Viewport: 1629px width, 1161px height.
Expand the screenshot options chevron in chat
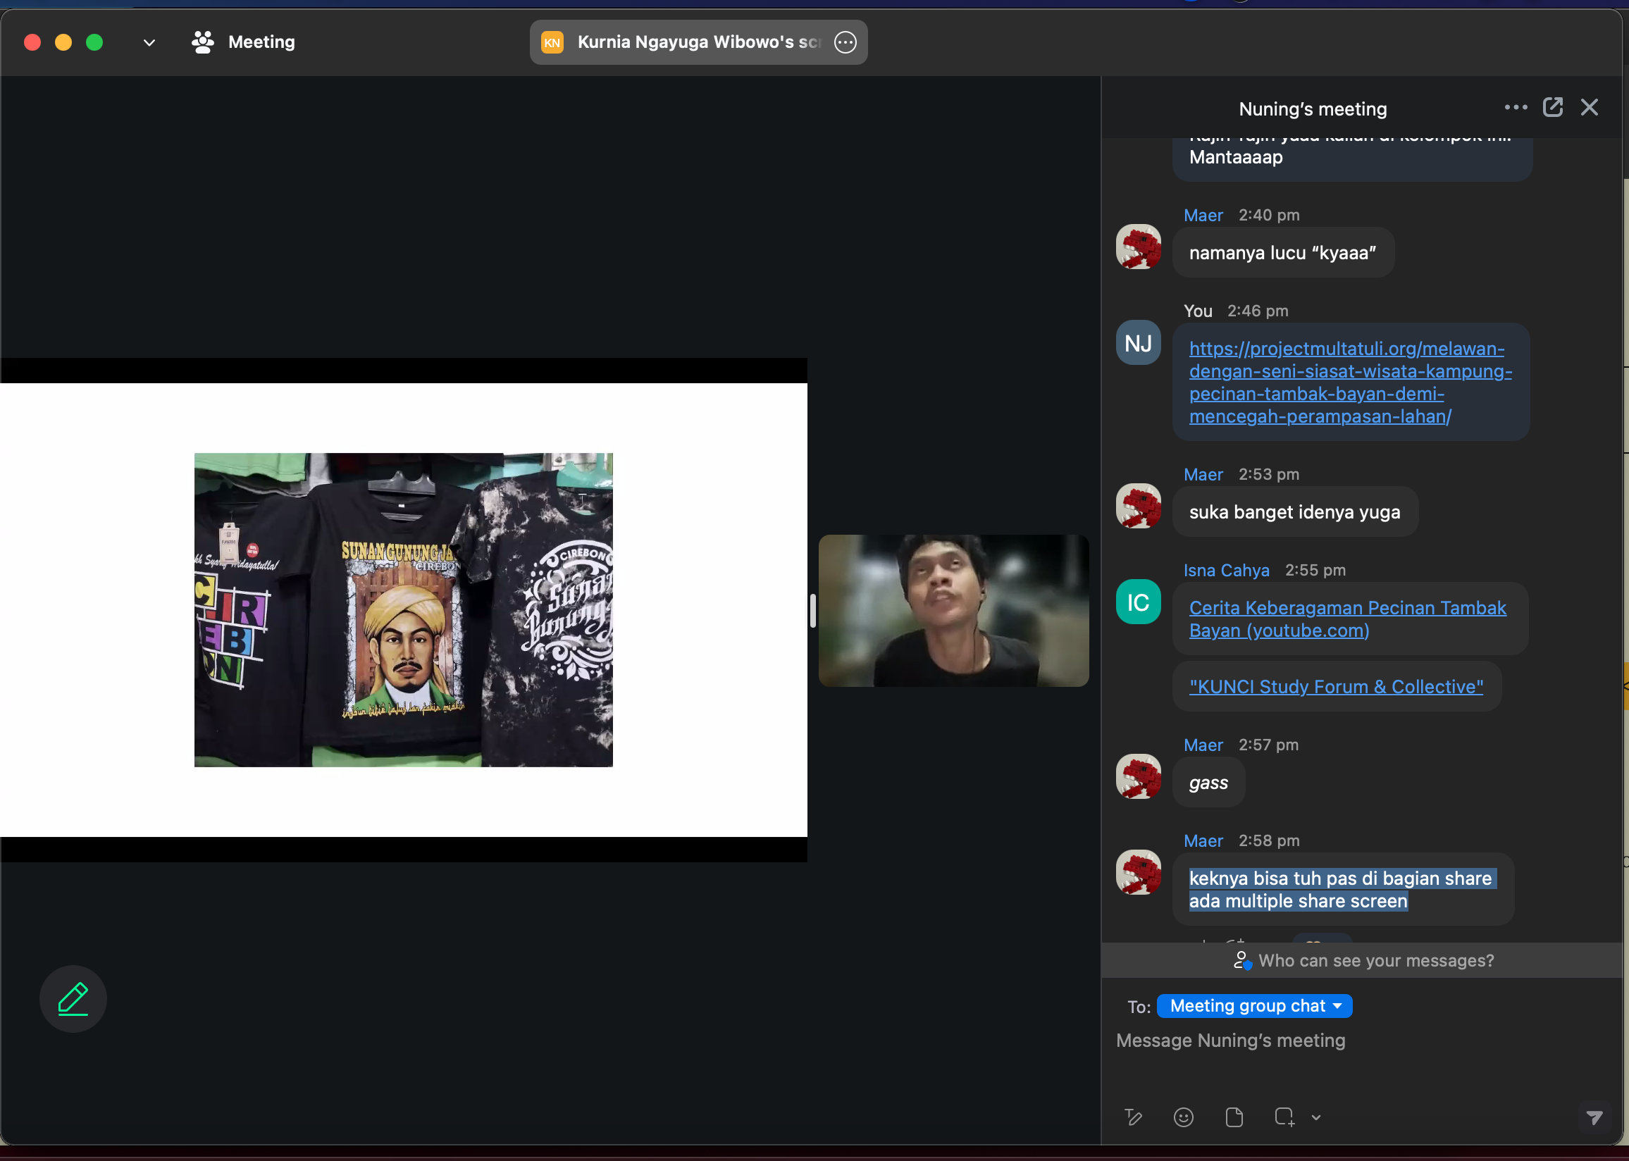1316,1117
